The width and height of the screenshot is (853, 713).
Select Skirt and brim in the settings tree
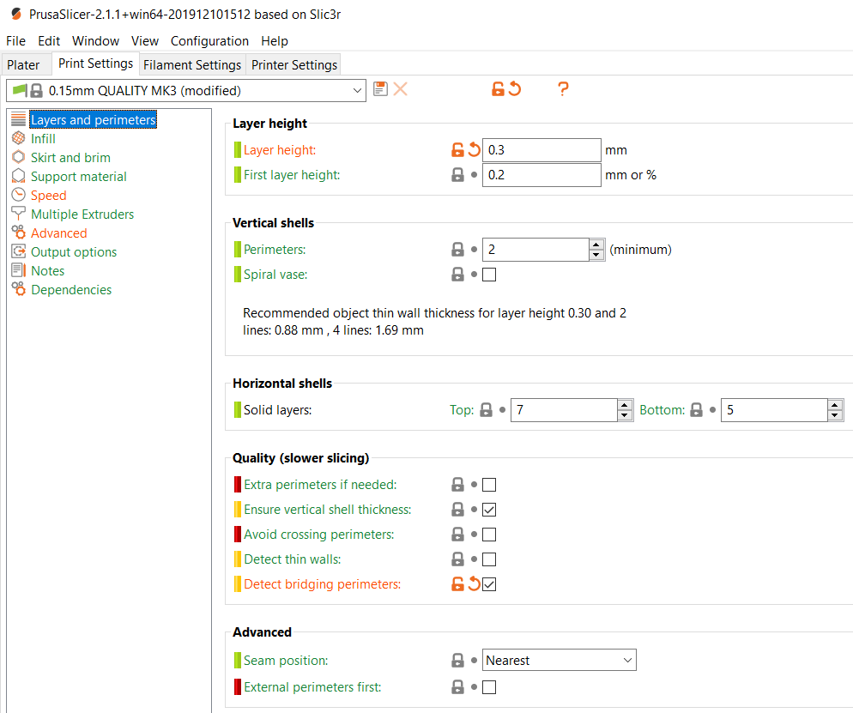[x=70, y=157]
